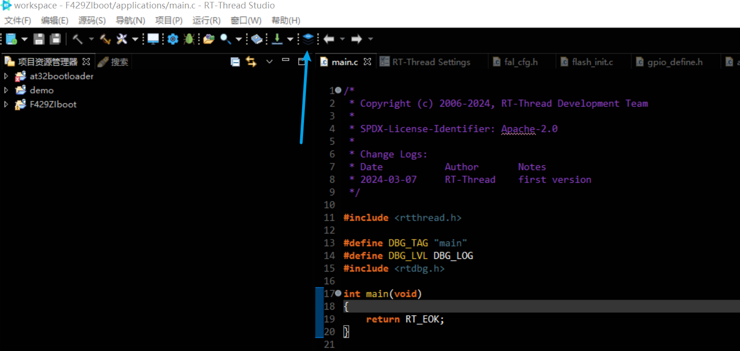This screenshot has height=351, width=740.
Task: Click the Save floppy disk icon
Action: (x=39, y=39)
